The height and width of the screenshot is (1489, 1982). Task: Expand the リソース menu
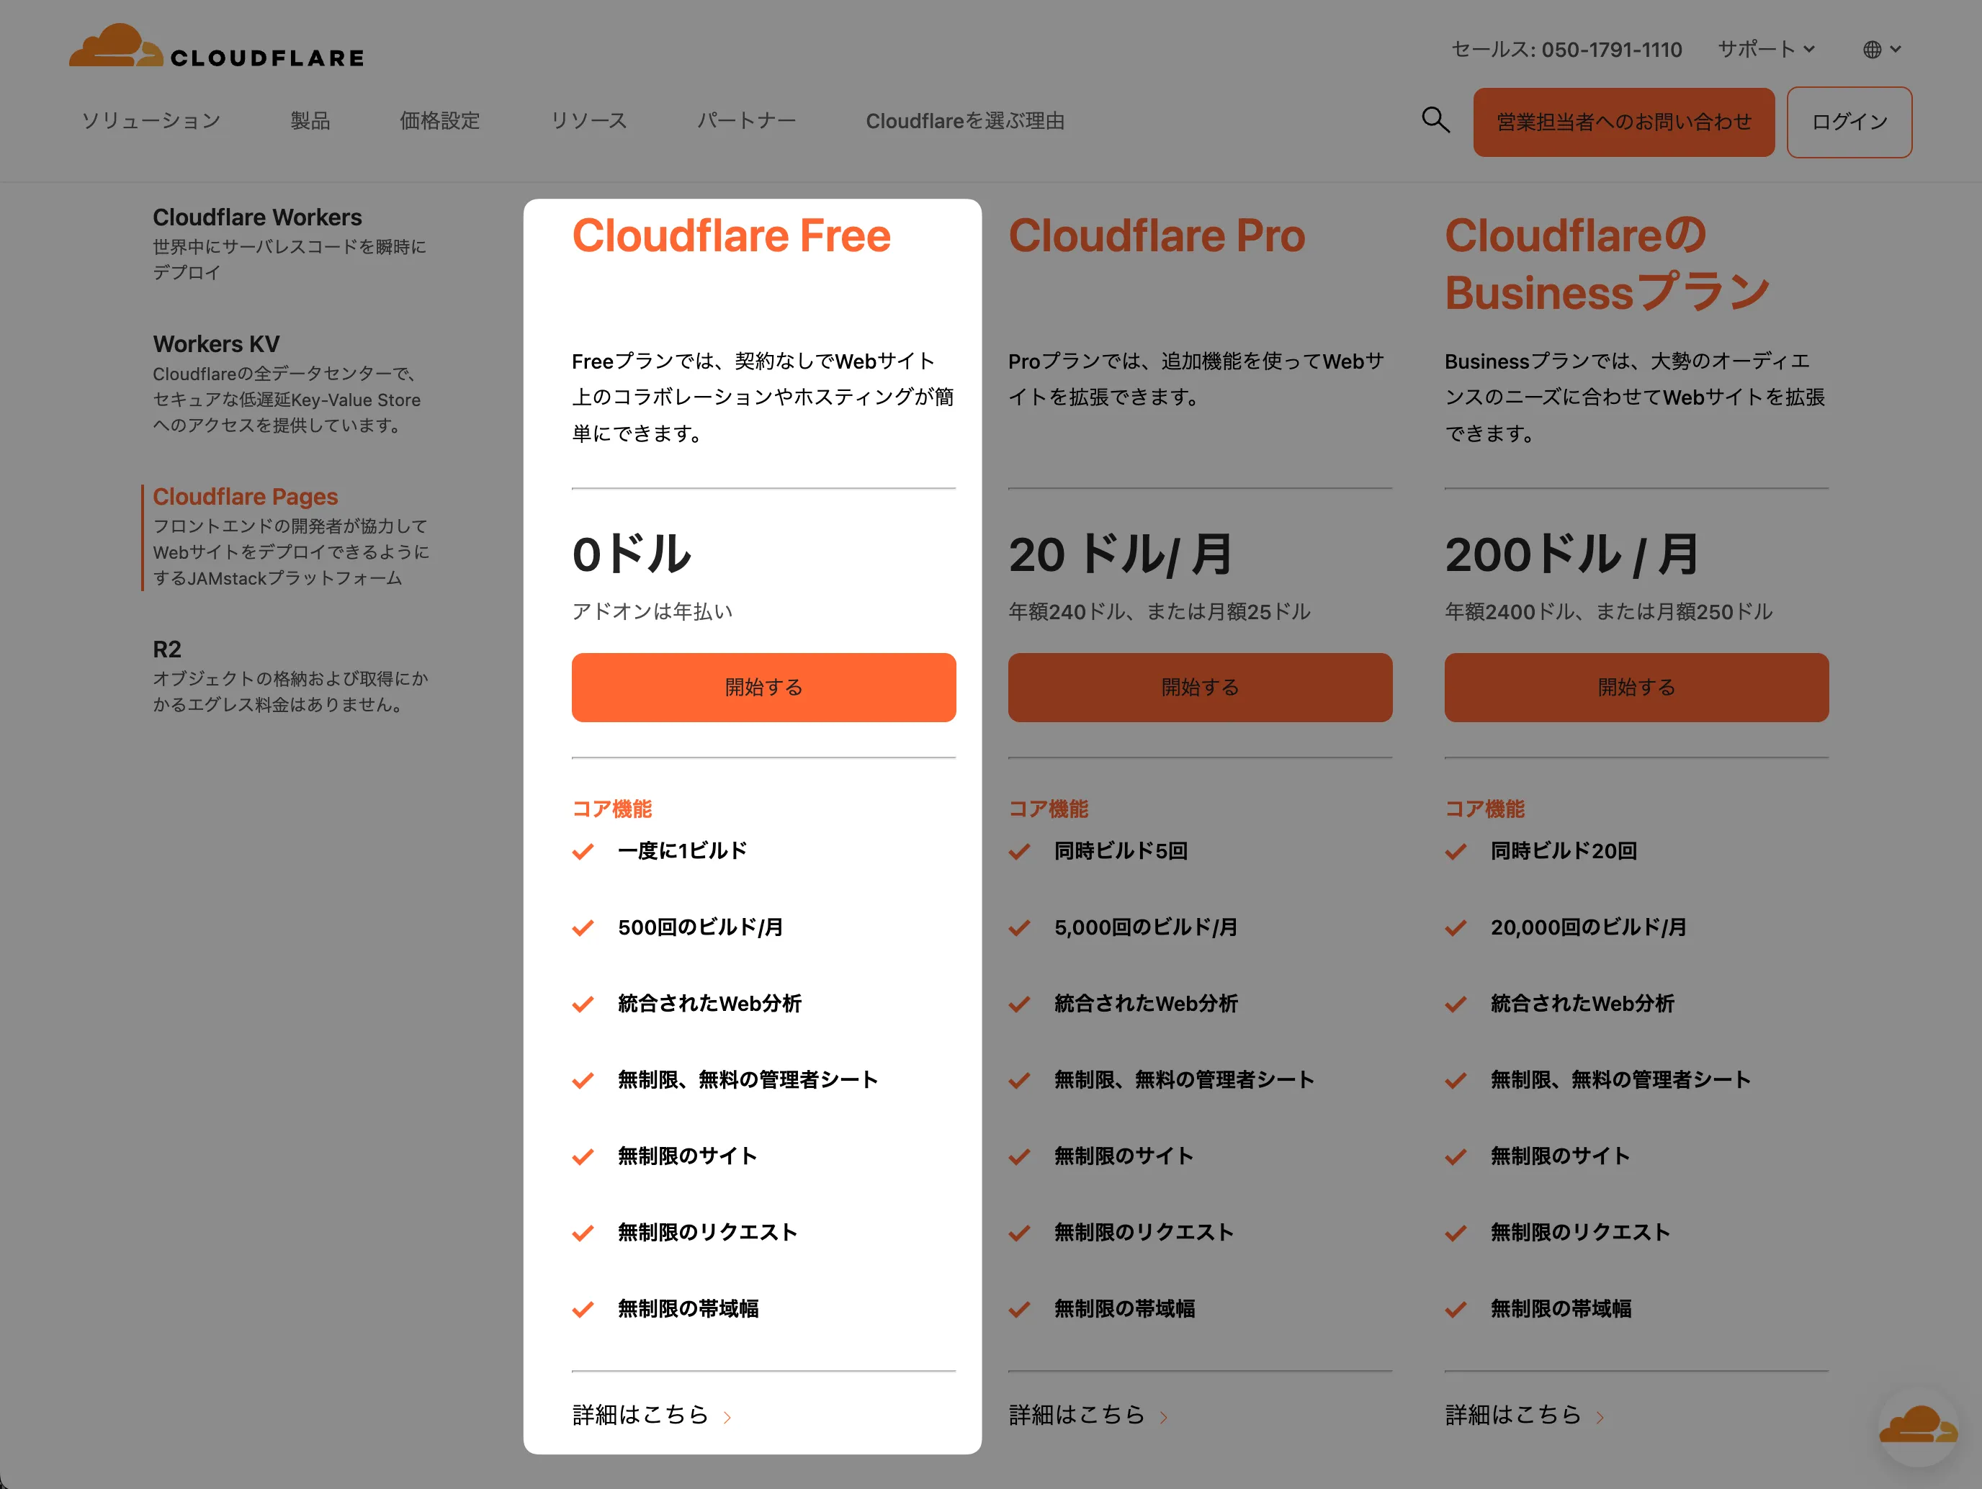(588, 121)
